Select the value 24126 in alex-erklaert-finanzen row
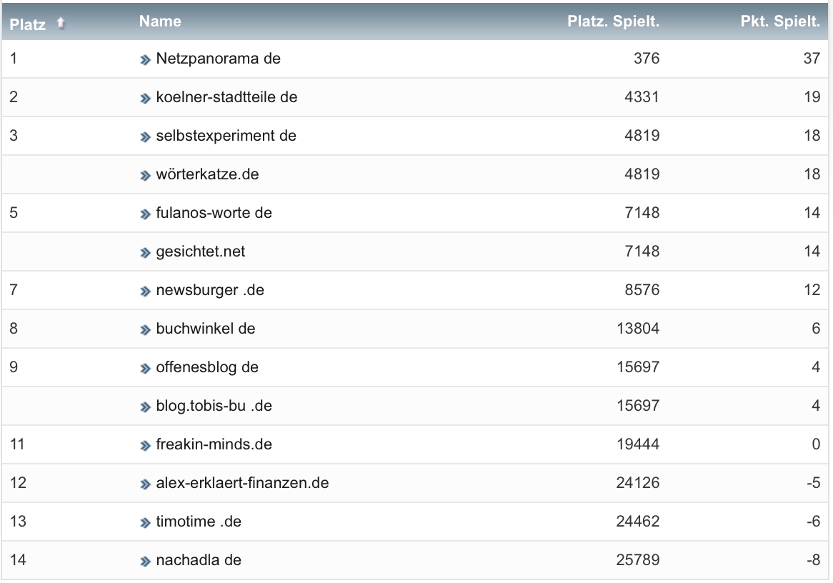The width and height of the screenshot is (833, 583). (638, 482)
